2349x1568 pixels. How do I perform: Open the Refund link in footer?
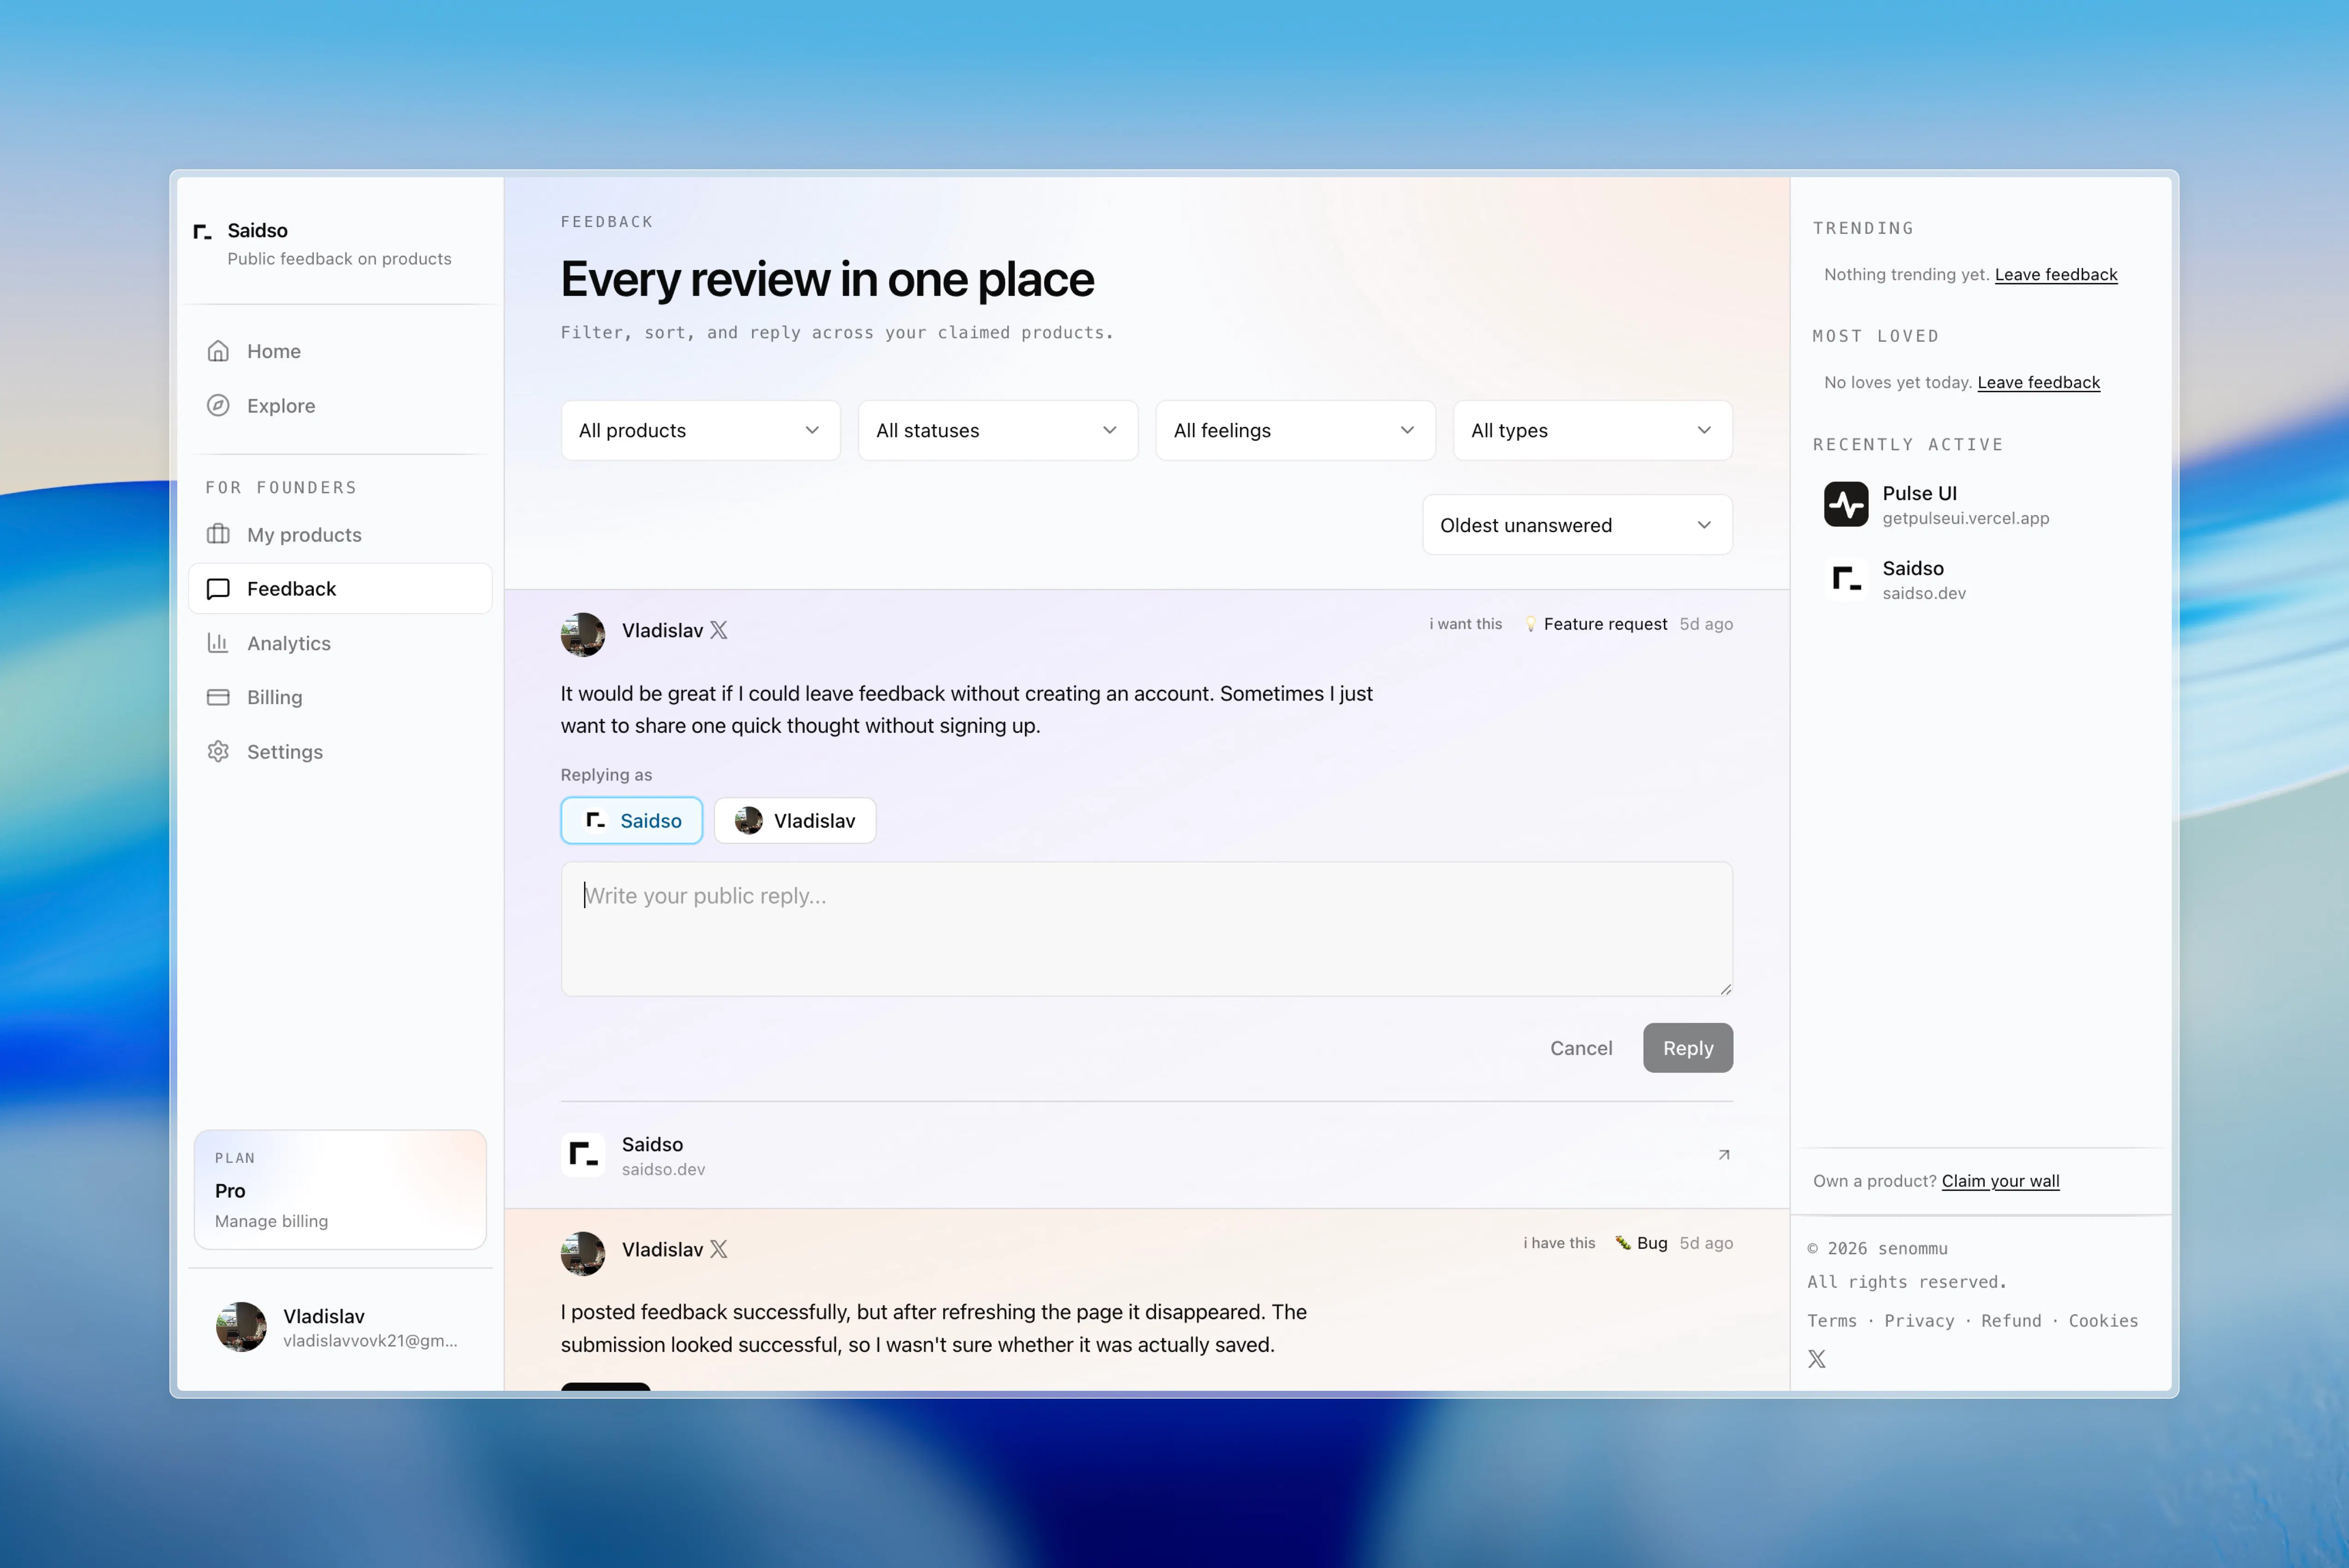2011,1321
